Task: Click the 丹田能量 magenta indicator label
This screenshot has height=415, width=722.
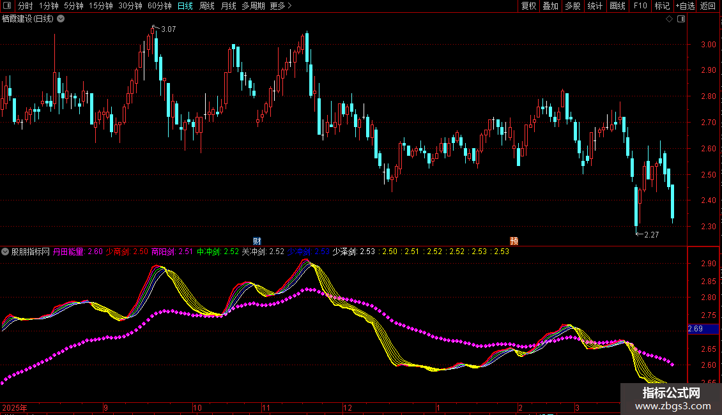Action: click(68, 252)
